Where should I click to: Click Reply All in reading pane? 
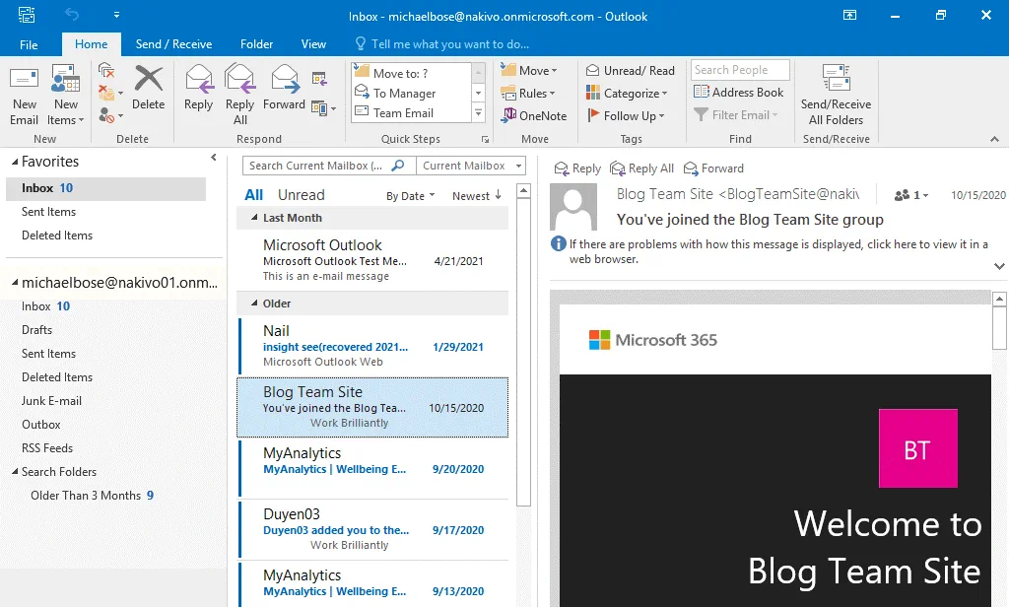pos(642,169)
